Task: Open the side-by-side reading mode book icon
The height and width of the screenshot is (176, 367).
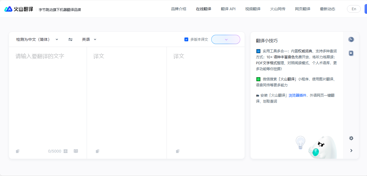Action: click(76, 151)
